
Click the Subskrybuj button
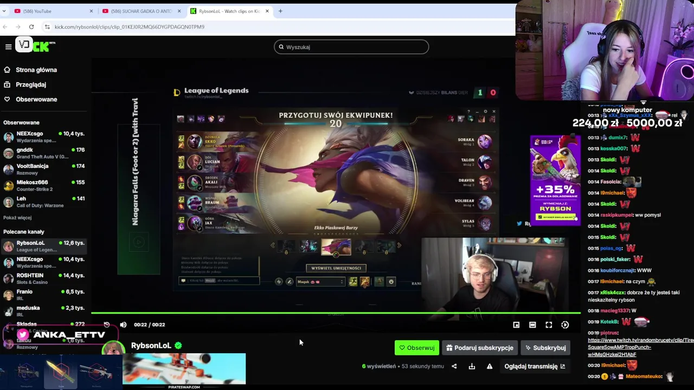tap(545, 348)
